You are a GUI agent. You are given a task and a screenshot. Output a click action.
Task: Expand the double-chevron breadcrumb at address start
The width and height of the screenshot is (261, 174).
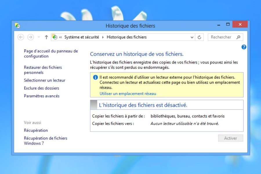(61, 37)
